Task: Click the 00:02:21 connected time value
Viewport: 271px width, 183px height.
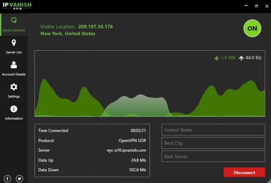Action: [138, 131]
